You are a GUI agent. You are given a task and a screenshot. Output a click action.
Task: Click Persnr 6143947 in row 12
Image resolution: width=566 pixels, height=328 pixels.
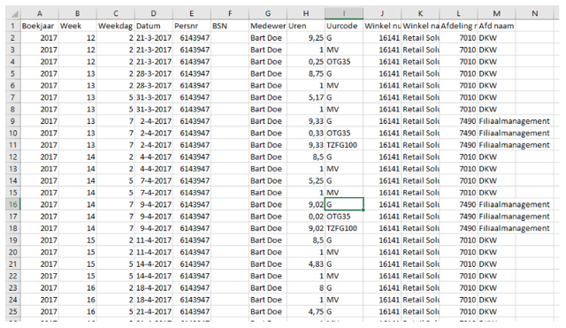pyautogui.click(x=192, y=156)
